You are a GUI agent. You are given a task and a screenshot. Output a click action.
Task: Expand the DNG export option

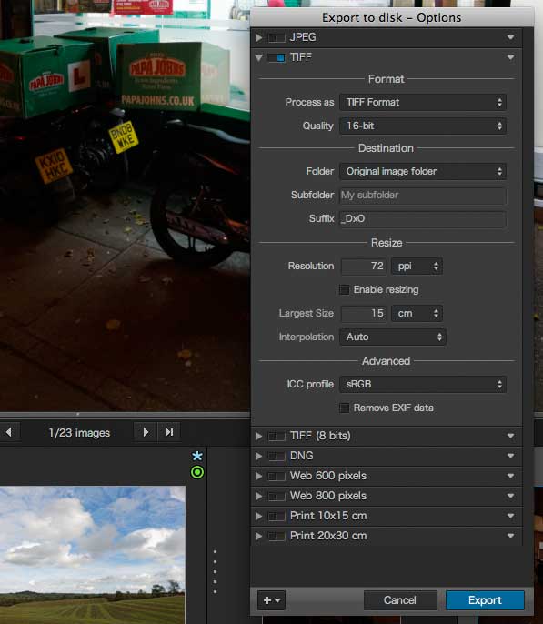pos(258,456)
